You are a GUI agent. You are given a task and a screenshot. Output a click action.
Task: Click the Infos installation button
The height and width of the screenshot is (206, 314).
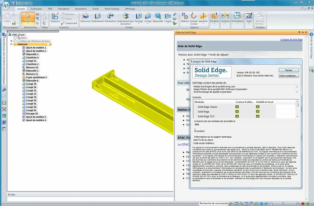click(289, 76)
